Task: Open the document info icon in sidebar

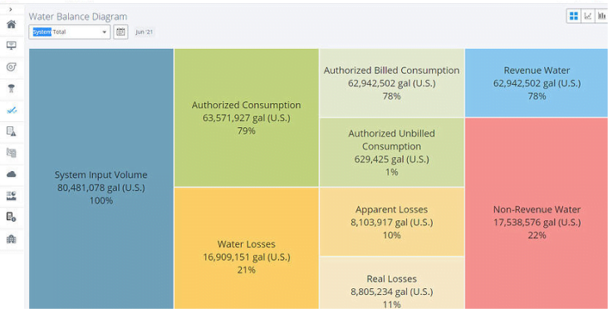Action: (12, 217)
